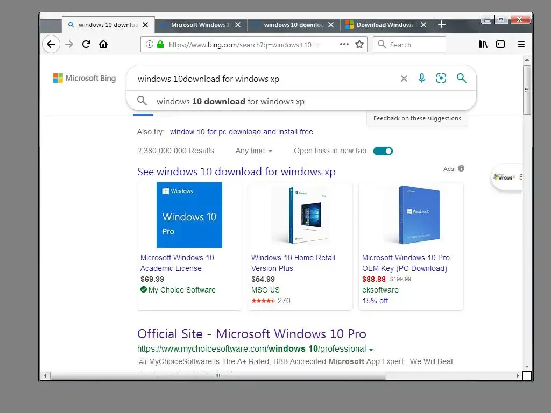Viewport: 551px width, 413px height.
Task: Select the active windows 10 download tab
Action: (x=108, y=25)
